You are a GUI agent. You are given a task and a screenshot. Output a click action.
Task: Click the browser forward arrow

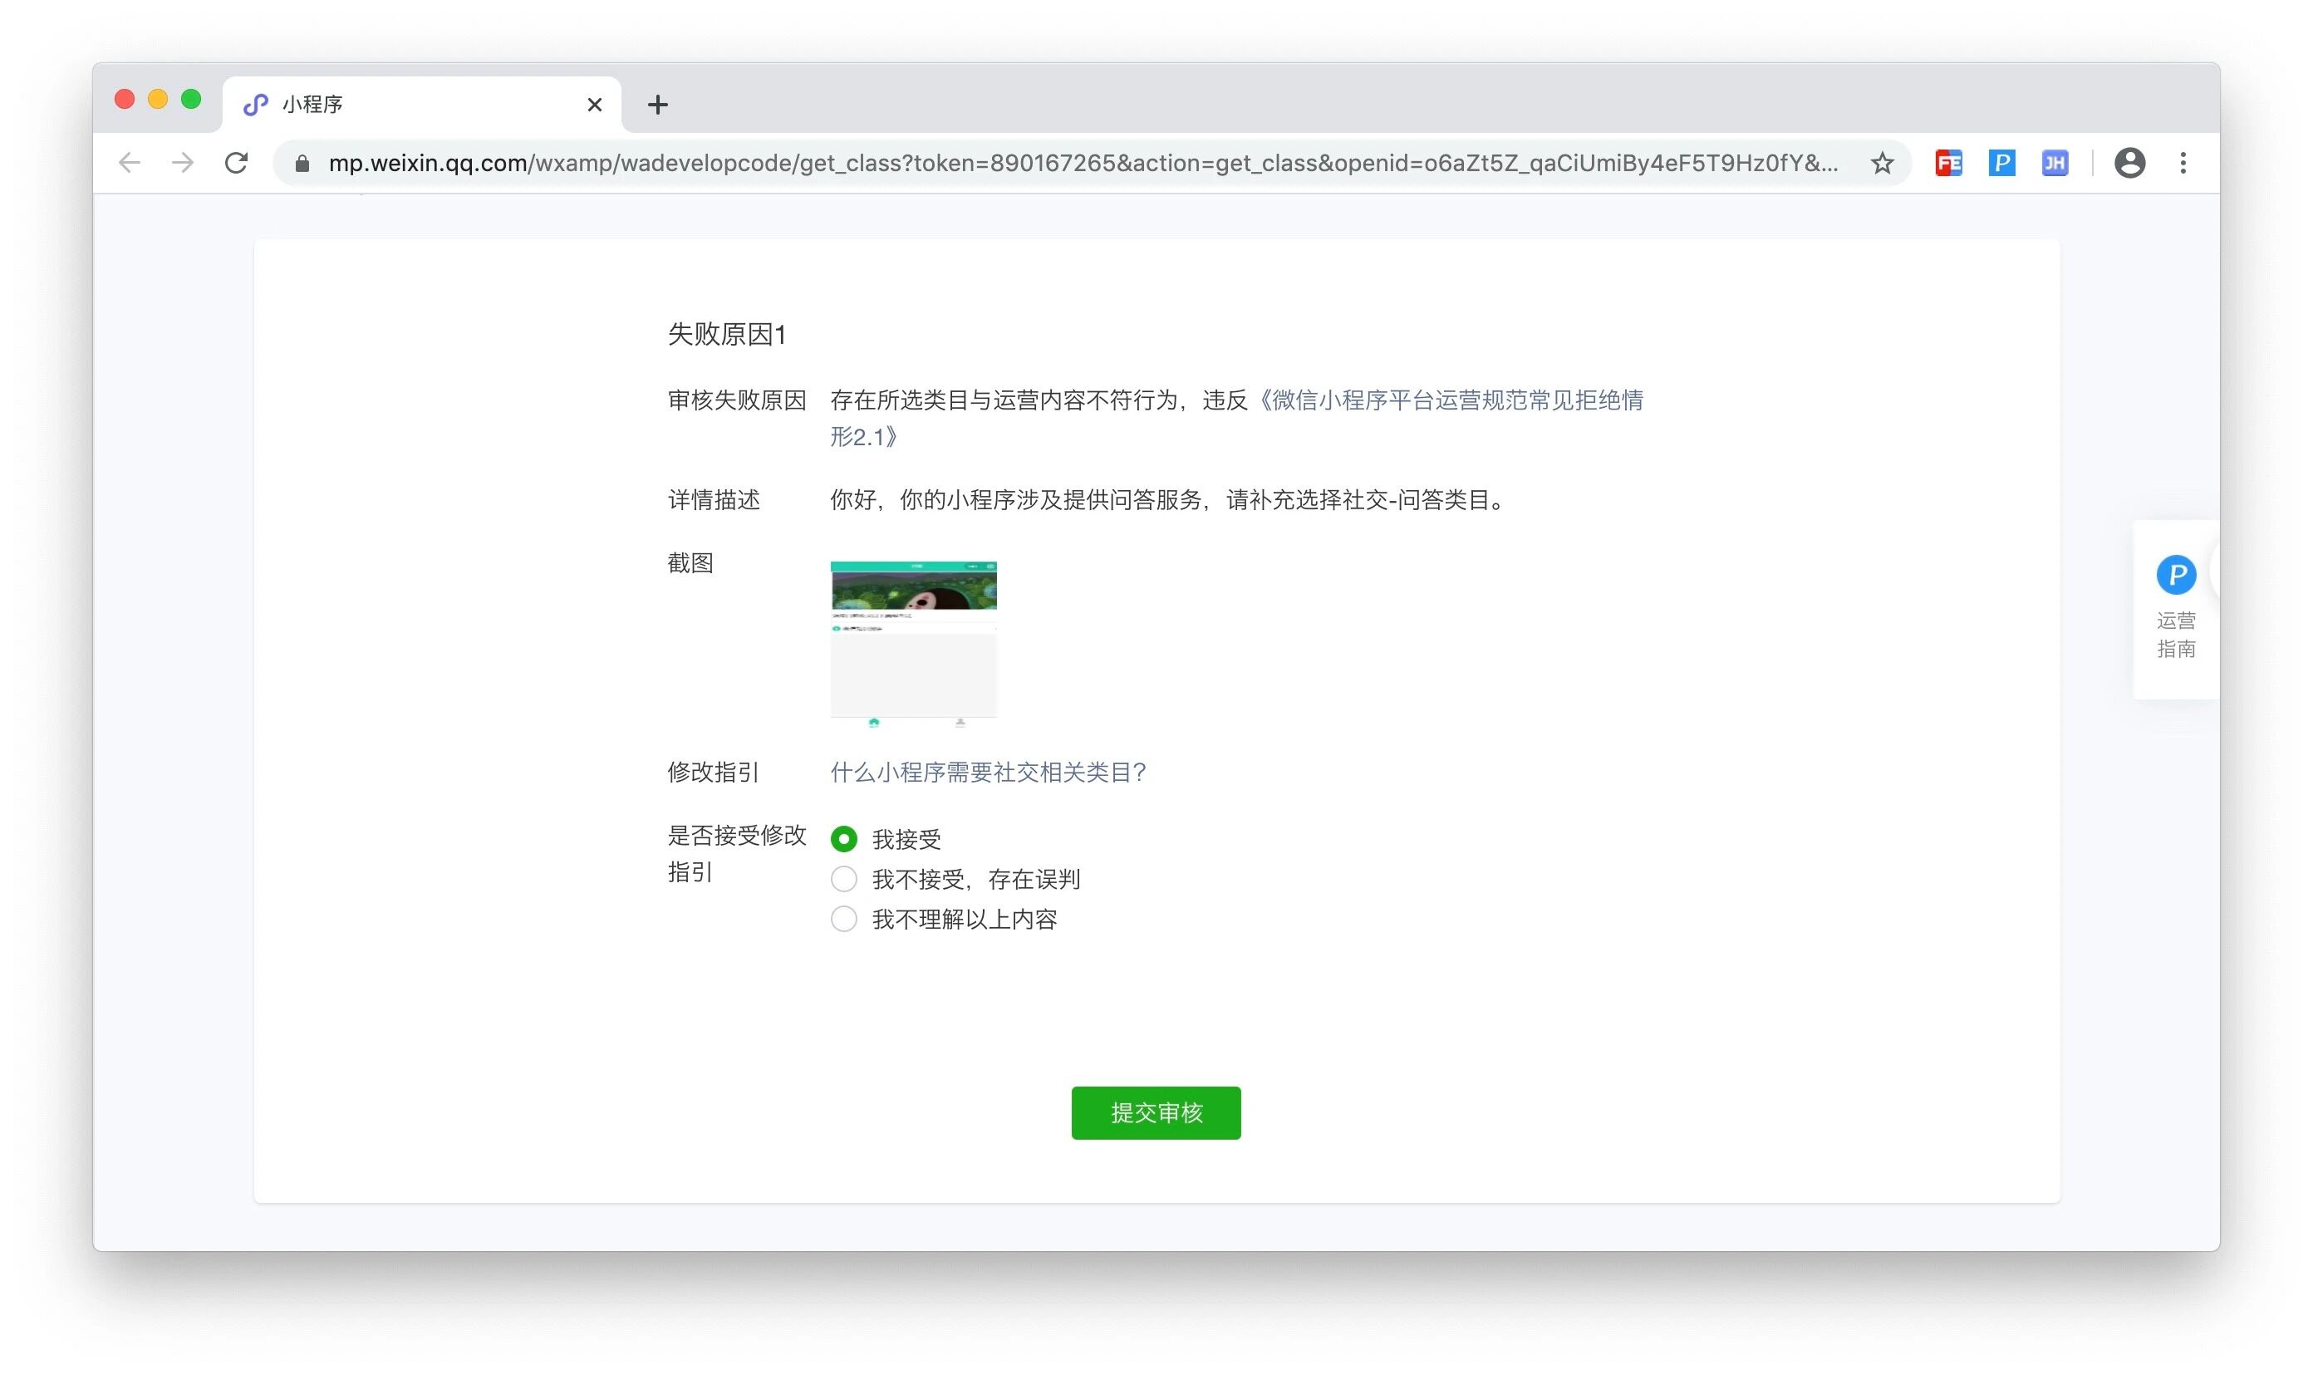click(183, 163)
